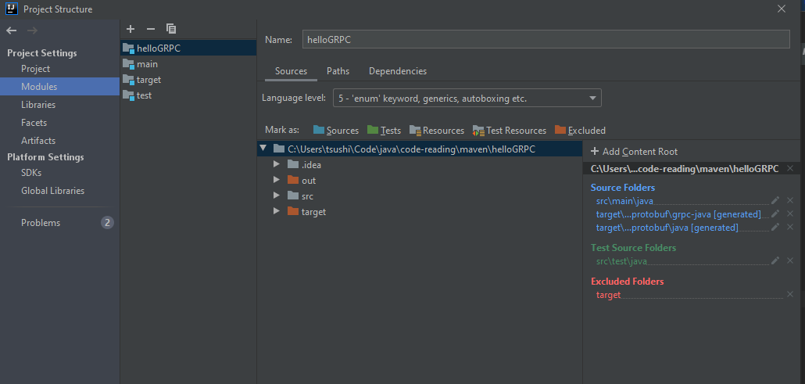Viewport: 805px width, 384px height.
Task: Go forward with the right arrow
Action: pos(32,31)
